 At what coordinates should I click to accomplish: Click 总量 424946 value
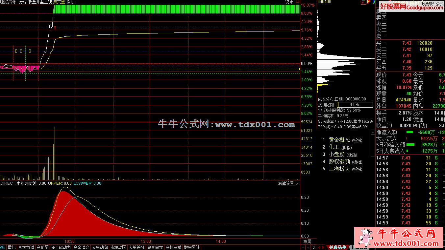coord(404,100)
